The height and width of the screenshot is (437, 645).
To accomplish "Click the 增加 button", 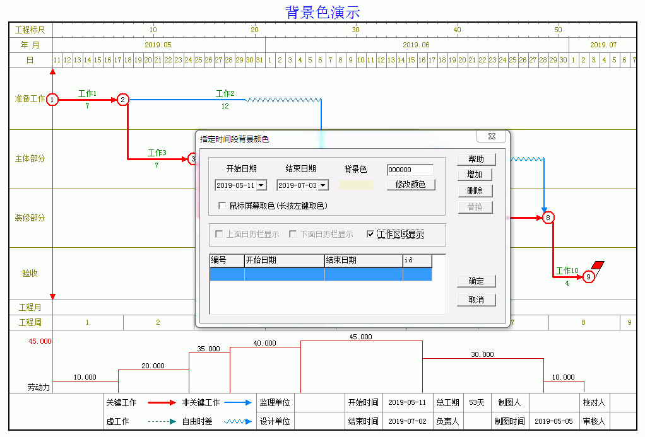I will 475,174.
